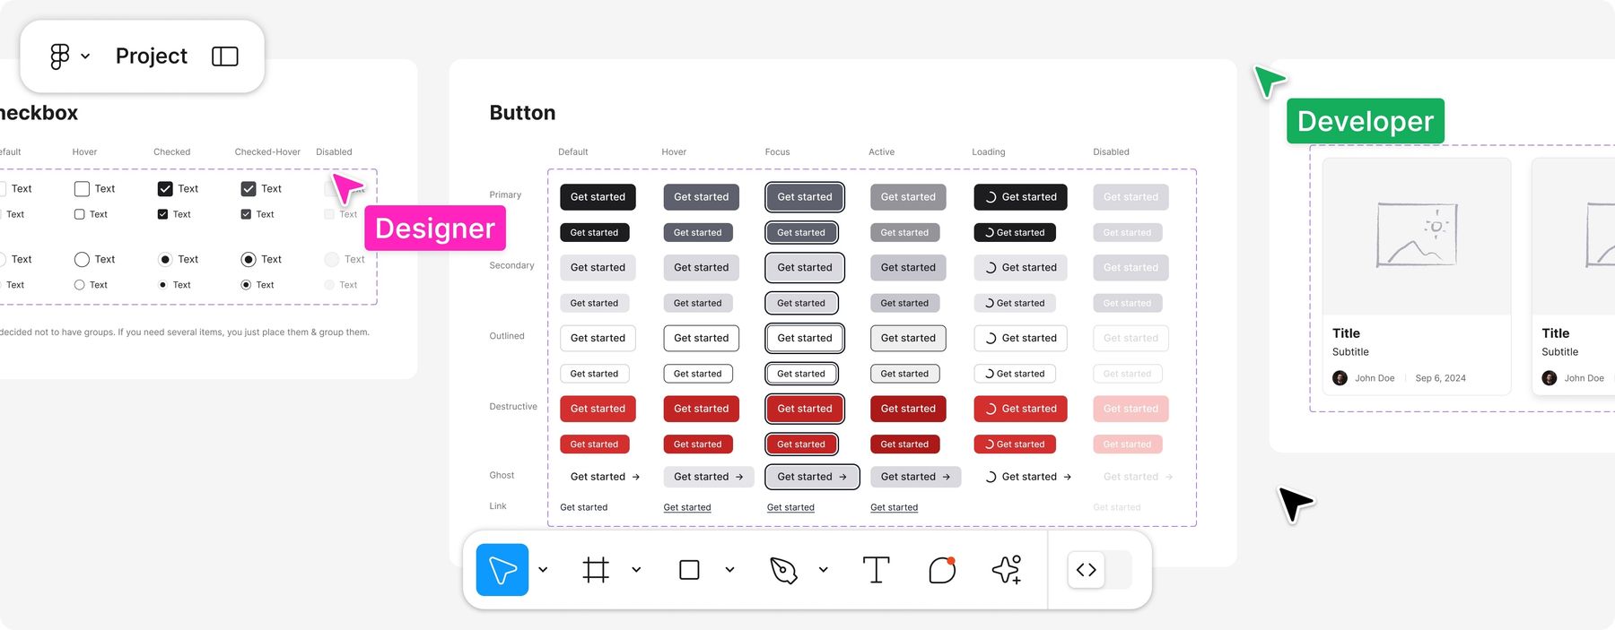Open the Frame tool dropdown chevron
The height and width of the screenshot is (630, 1615).
coord(636,570)
